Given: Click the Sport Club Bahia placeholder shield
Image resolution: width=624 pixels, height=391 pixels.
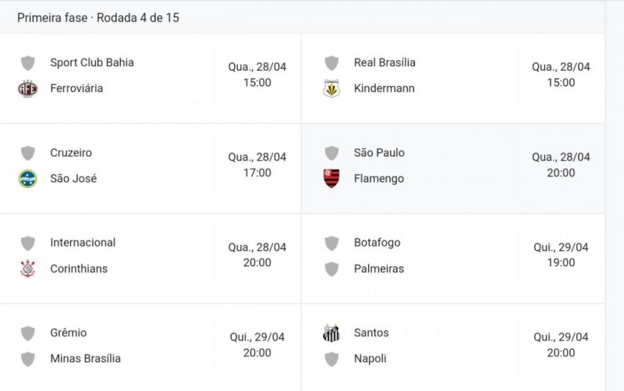Looking at the screenshot, I should tap(27, 63).
